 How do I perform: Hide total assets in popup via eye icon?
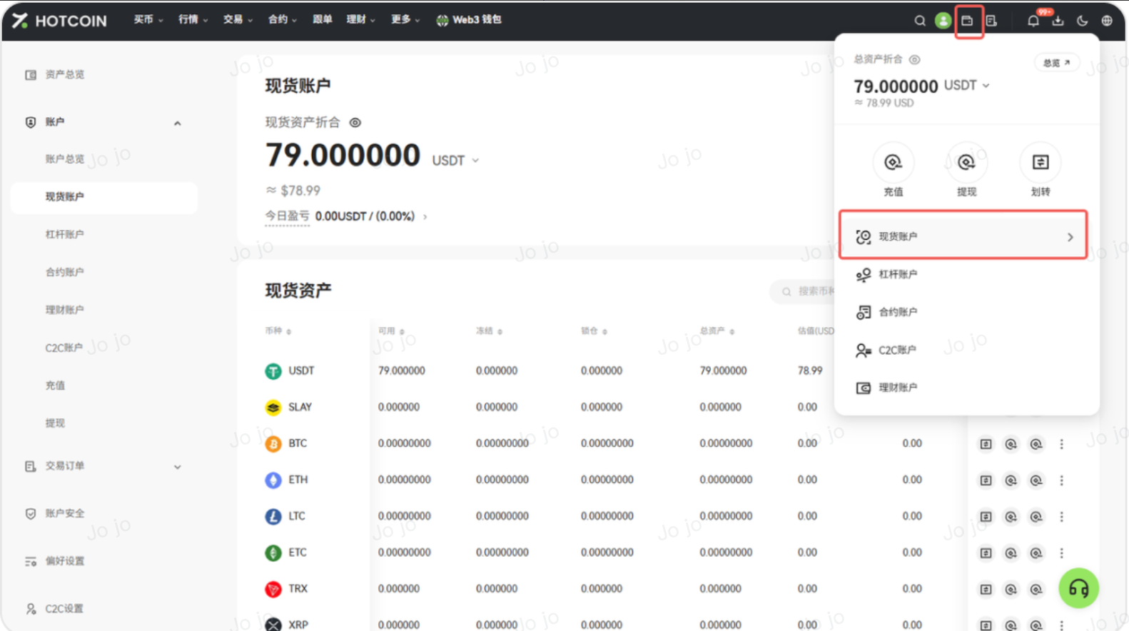pyautogui.click(x=914, y=60)
